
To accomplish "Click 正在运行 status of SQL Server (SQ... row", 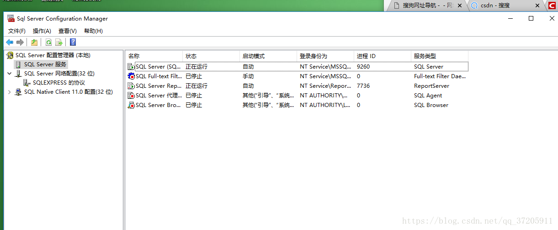I will [x=197, y=67].
